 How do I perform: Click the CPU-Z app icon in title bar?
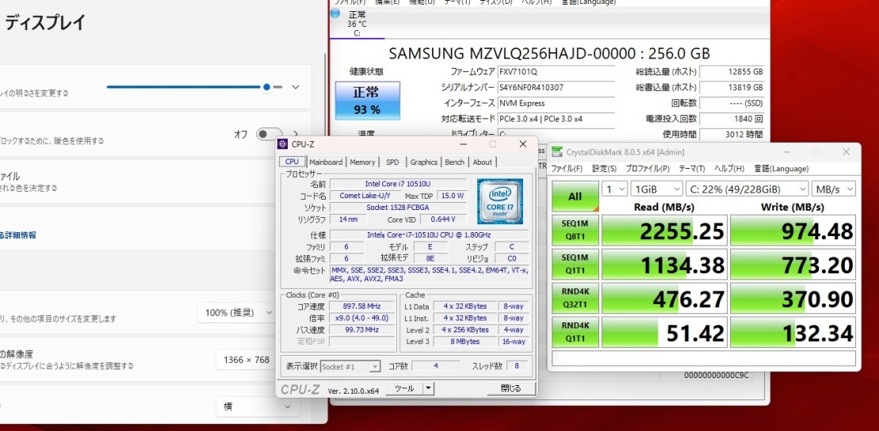283,144
